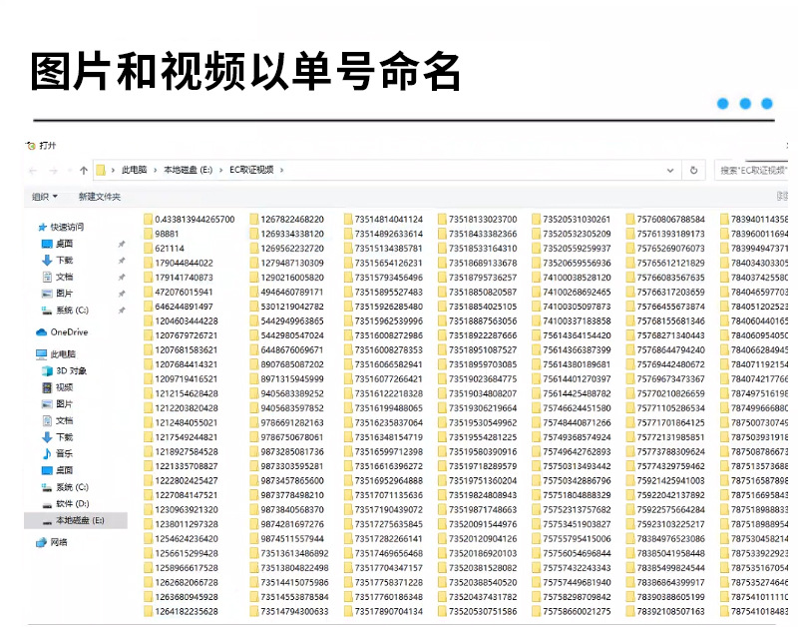This screenshot has height=627, width=798.
Task: Expand chevron after EC取证视频 breadcrumb
Action: click(x=281, y=170)
